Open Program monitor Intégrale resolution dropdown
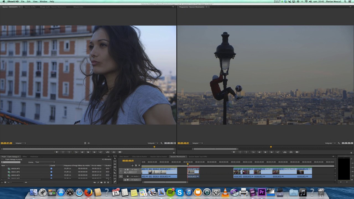 [x=330, y=143]
